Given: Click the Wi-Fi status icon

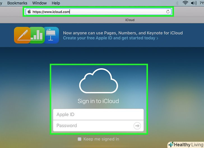Looking at the screenshot, I should click(185, 3).
